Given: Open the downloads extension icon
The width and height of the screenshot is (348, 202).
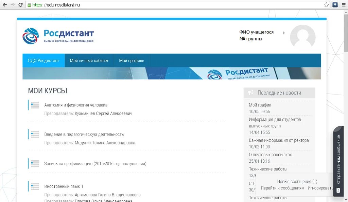Looking at the screenshot, I should [x=335, y=5].
